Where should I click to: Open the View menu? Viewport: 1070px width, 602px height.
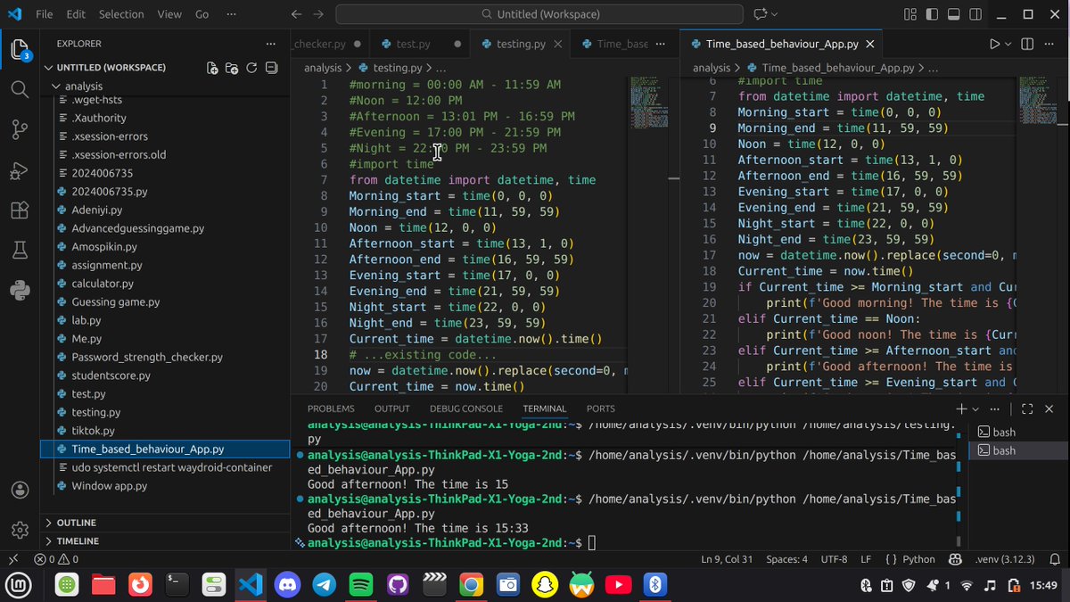[x=169, y=14]
